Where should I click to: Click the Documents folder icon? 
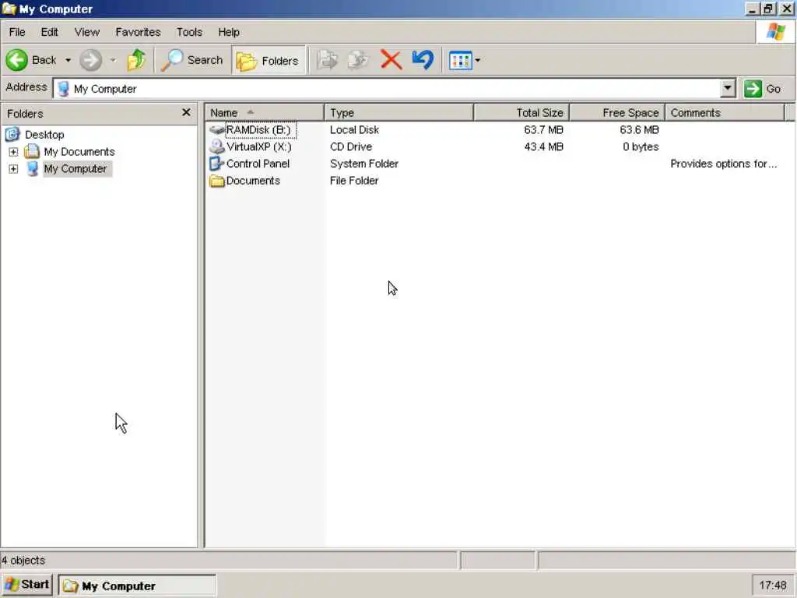[x=217, y=181]
